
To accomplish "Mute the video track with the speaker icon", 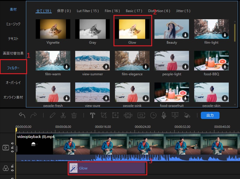I will tap(12, 143).
